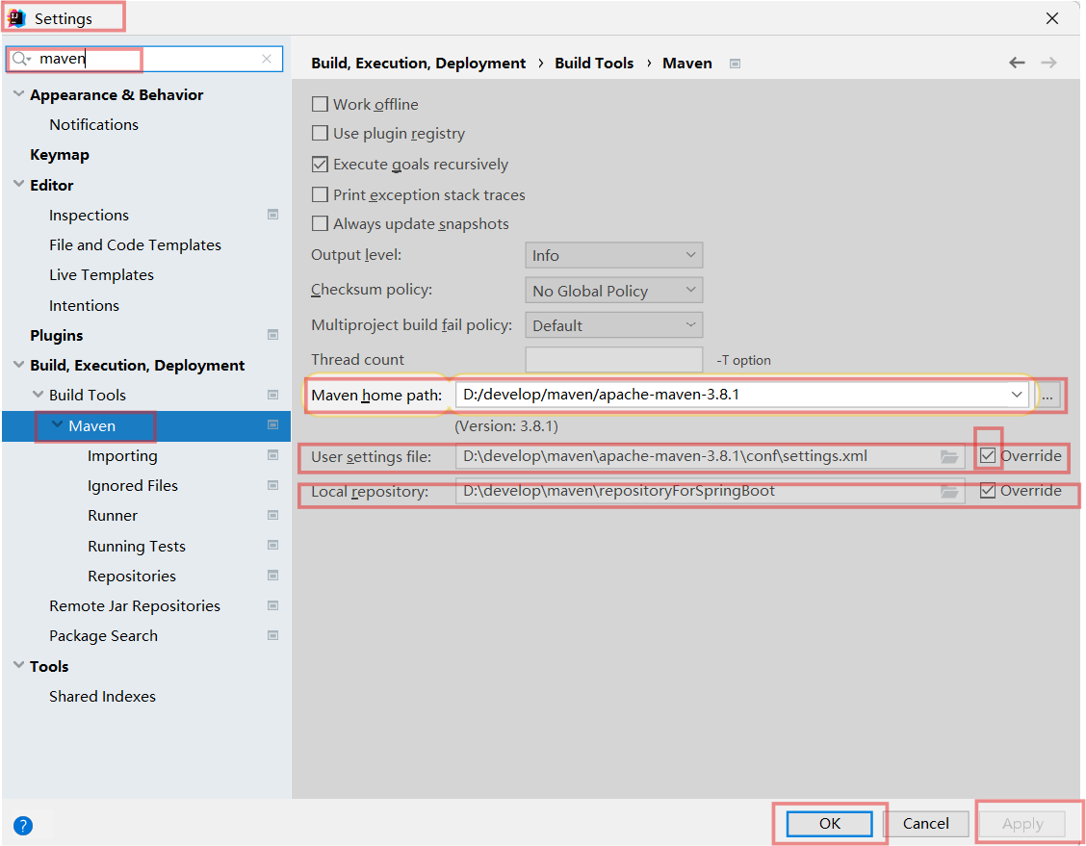Open the Output level dropdown
The image size is (1086, 846).
[613, 255]
